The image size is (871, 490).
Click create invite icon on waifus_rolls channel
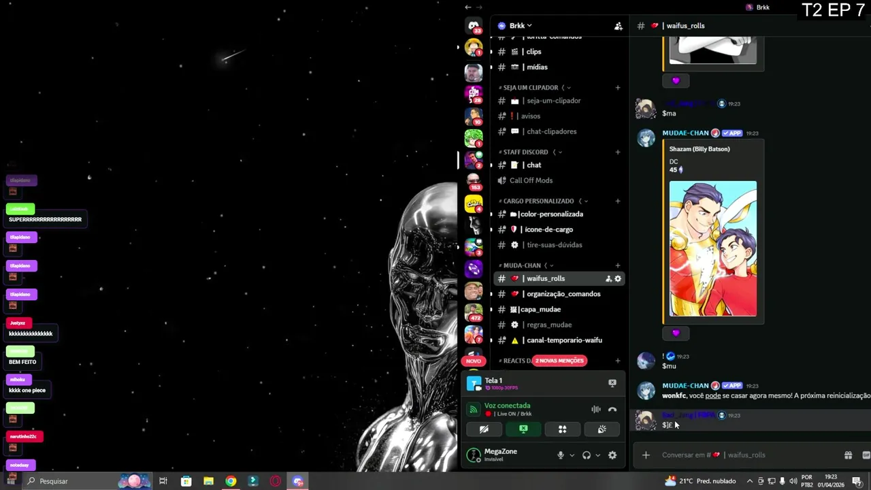pos(608,278)
